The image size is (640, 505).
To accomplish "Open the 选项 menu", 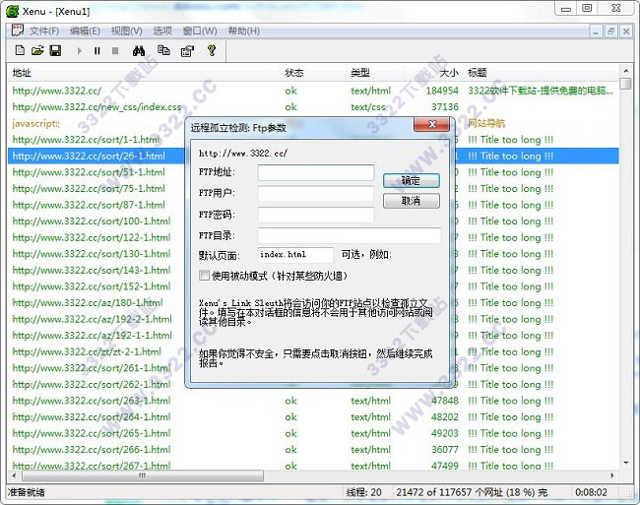I will (x=162, y=31).
